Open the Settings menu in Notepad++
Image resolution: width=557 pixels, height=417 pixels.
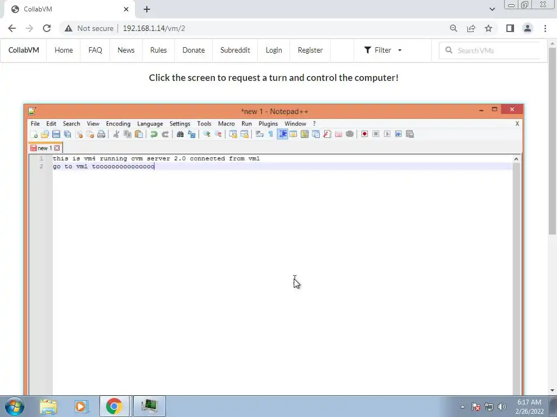(x=180, y=124)
